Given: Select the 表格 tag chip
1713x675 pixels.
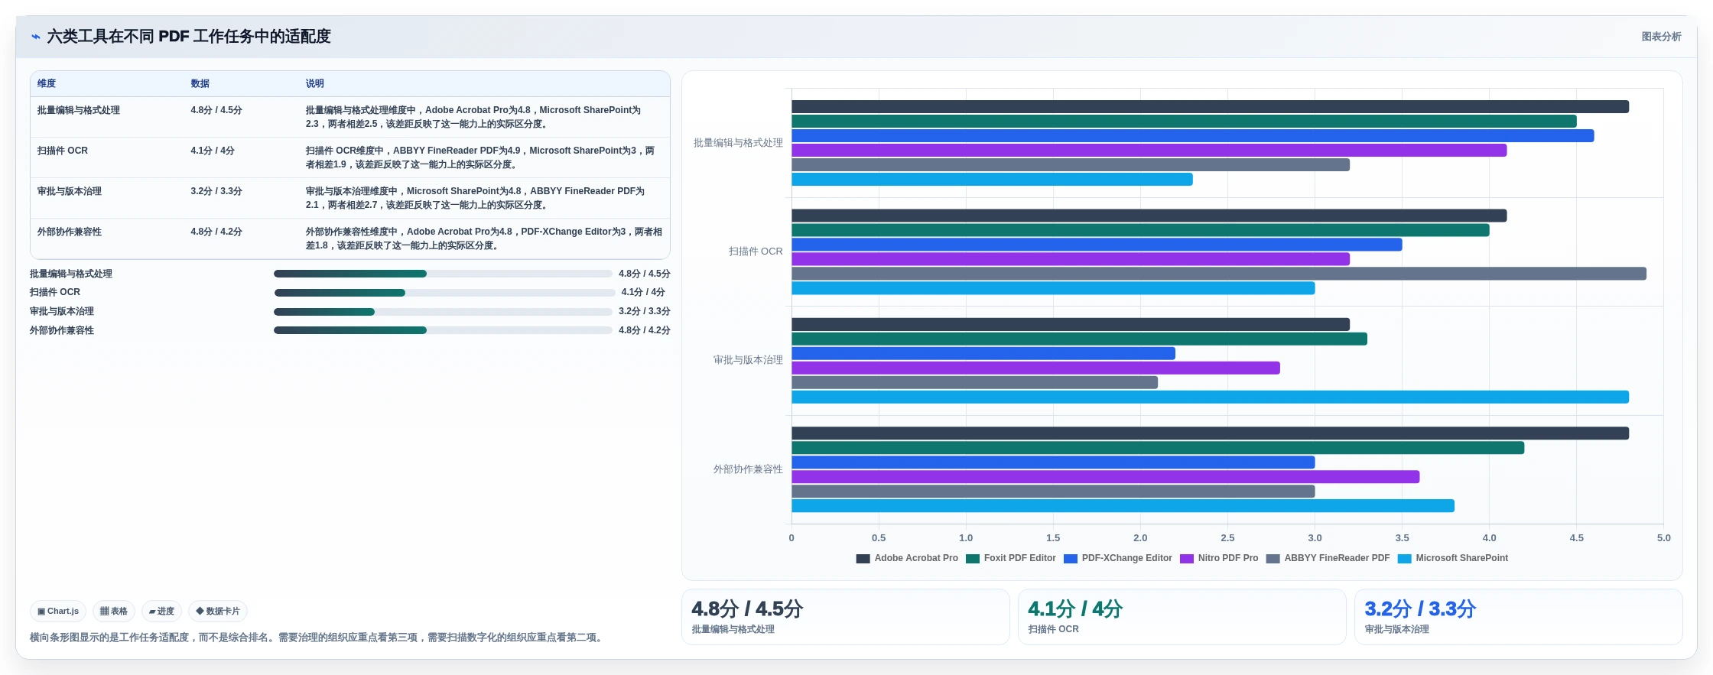Looking at the screenshot, I should [x=114, y=612].
